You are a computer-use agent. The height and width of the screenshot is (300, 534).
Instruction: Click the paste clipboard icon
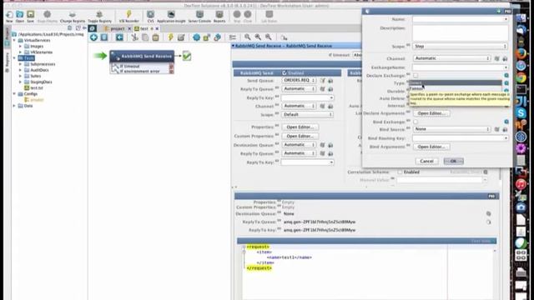coord(156,37)
